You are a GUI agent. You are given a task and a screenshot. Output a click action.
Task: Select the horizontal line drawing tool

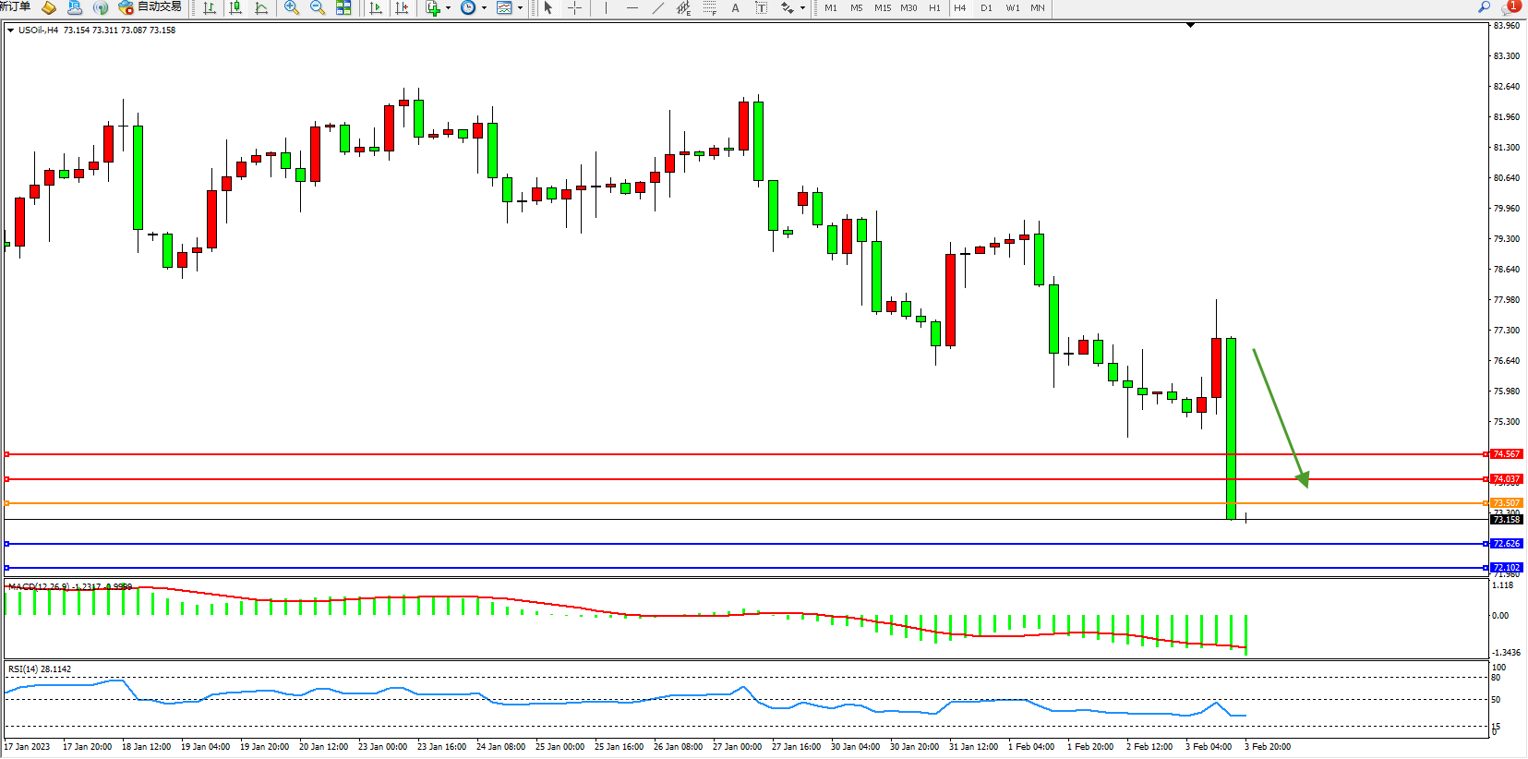(x=632, y=8)
